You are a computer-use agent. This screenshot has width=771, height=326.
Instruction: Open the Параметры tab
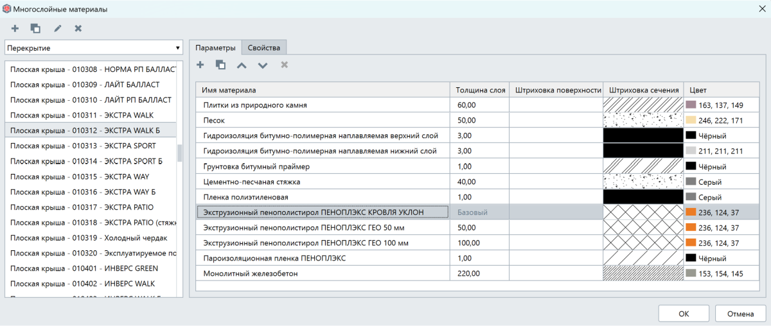(215, 47)
